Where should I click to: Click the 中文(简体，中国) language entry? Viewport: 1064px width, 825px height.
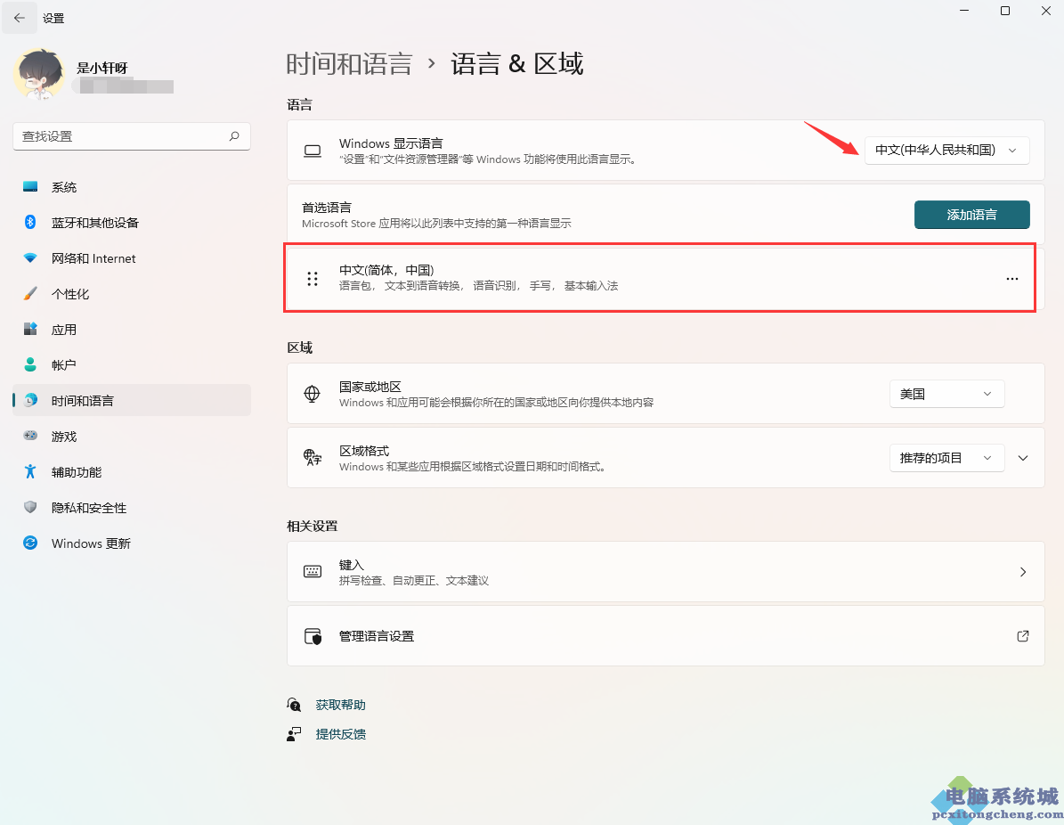click(x=666, y=278)
